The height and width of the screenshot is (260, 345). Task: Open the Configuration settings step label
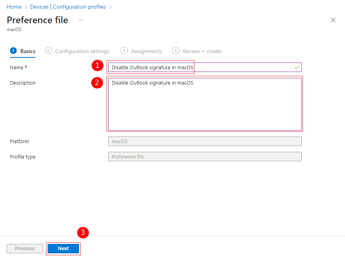[82, 51]
